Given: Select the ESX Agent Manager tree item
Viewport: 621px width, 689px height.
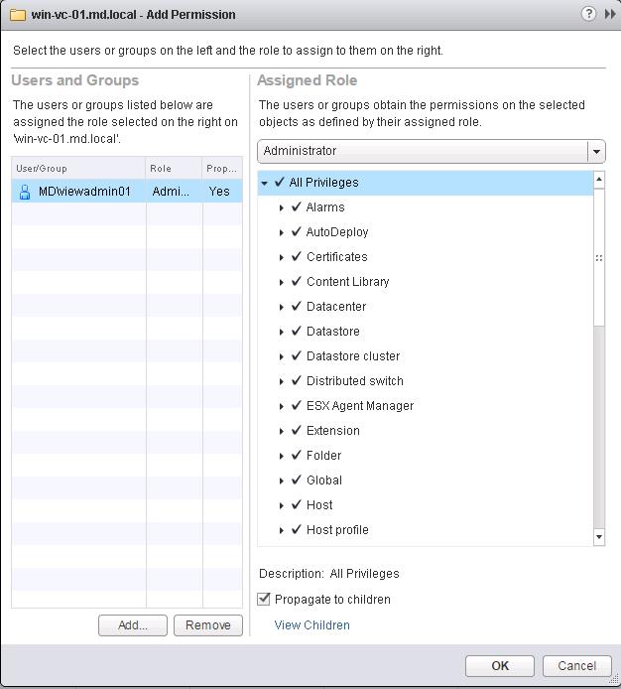Looking at the screenshot, I should click(359, 406).
